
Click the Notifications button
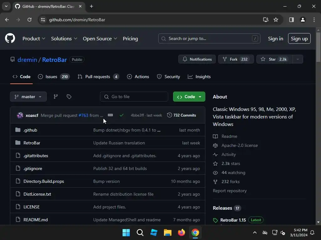pos(197,59)
